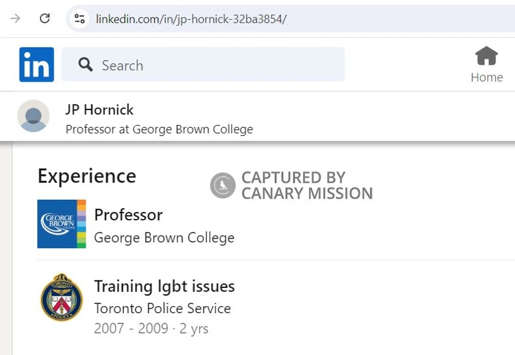The height and width of the screenshot is (355, 515).
Task: Click the LinkedIn logo
Action: click(x=37, y=64)
